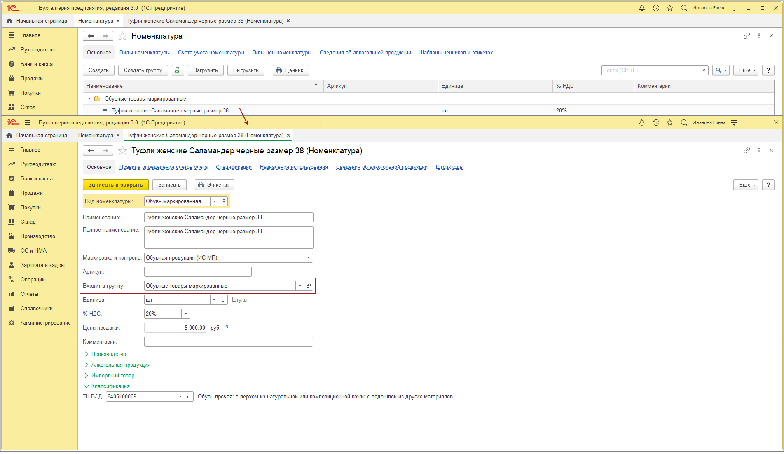Close Туфли женские tab in lower window

point(288,135)
